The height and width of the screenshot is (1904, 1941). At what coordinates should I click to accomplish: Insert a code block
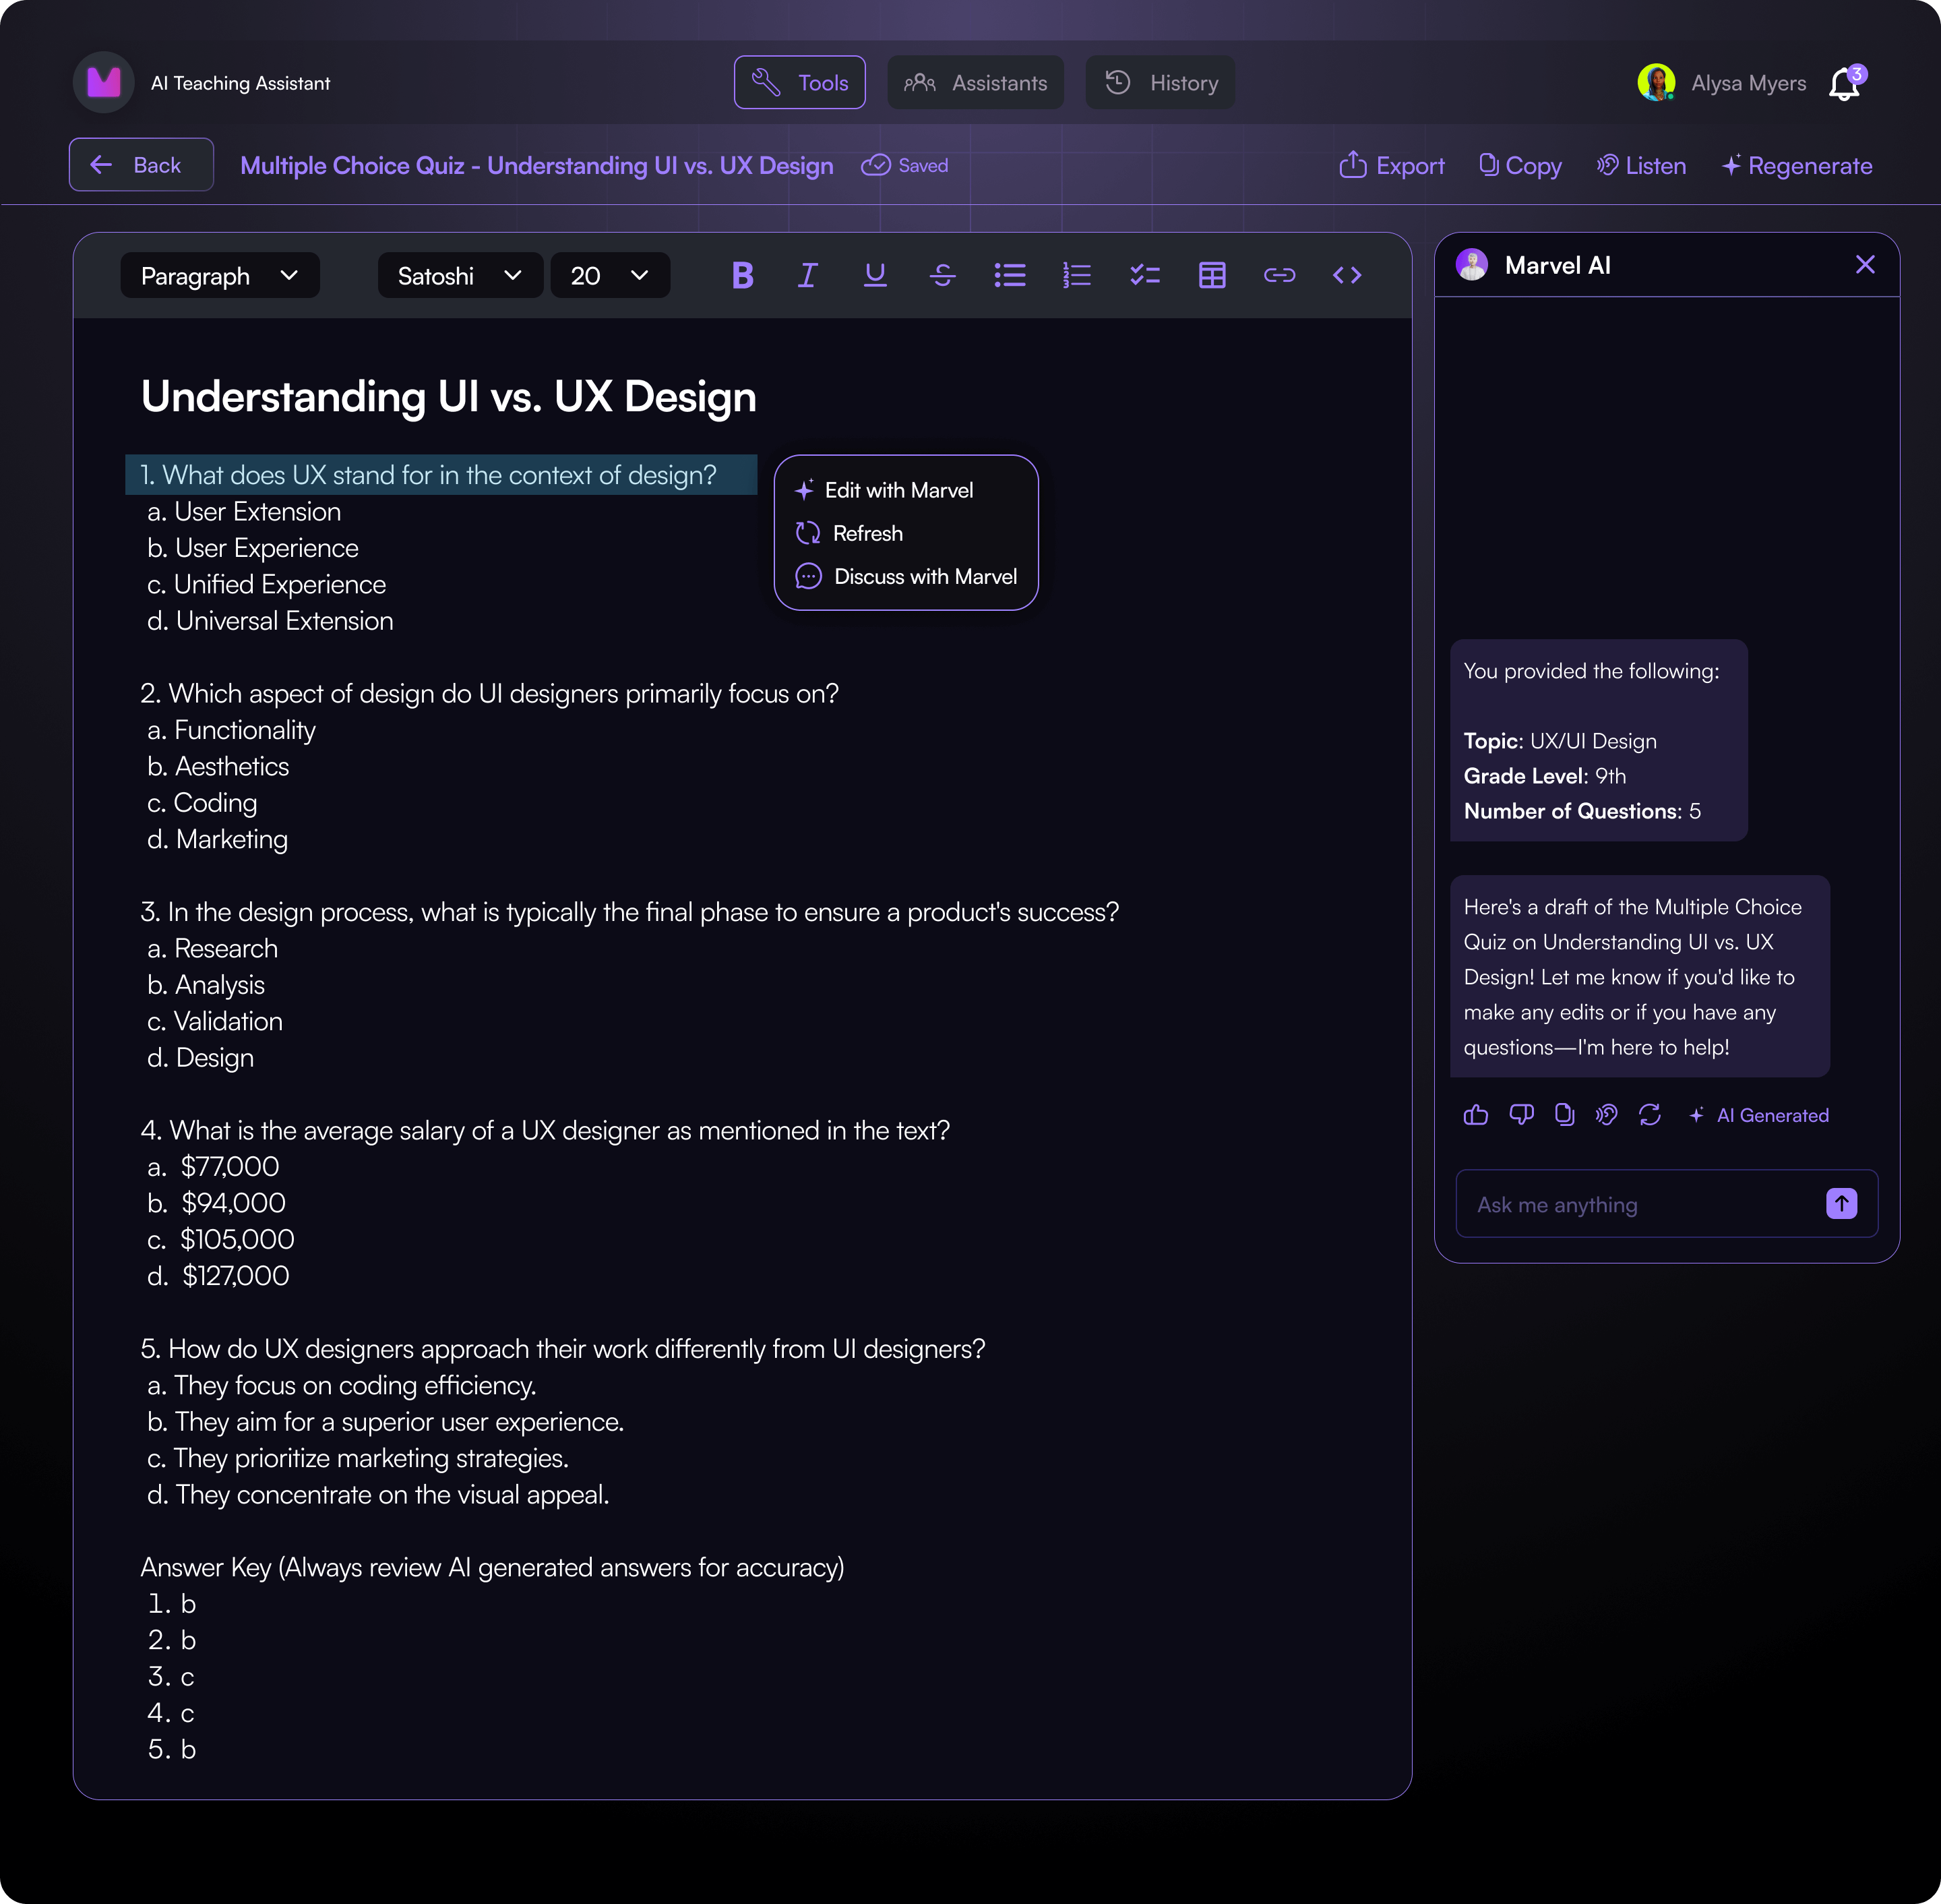1347,275
